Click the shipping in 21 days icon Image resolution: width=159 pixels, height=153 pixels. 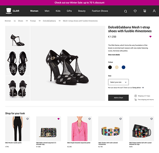click(136, 96)
